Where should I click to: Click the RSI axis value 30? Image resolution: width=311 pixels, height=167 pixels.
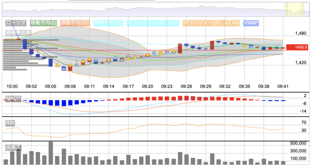click(x=304, y=130)
